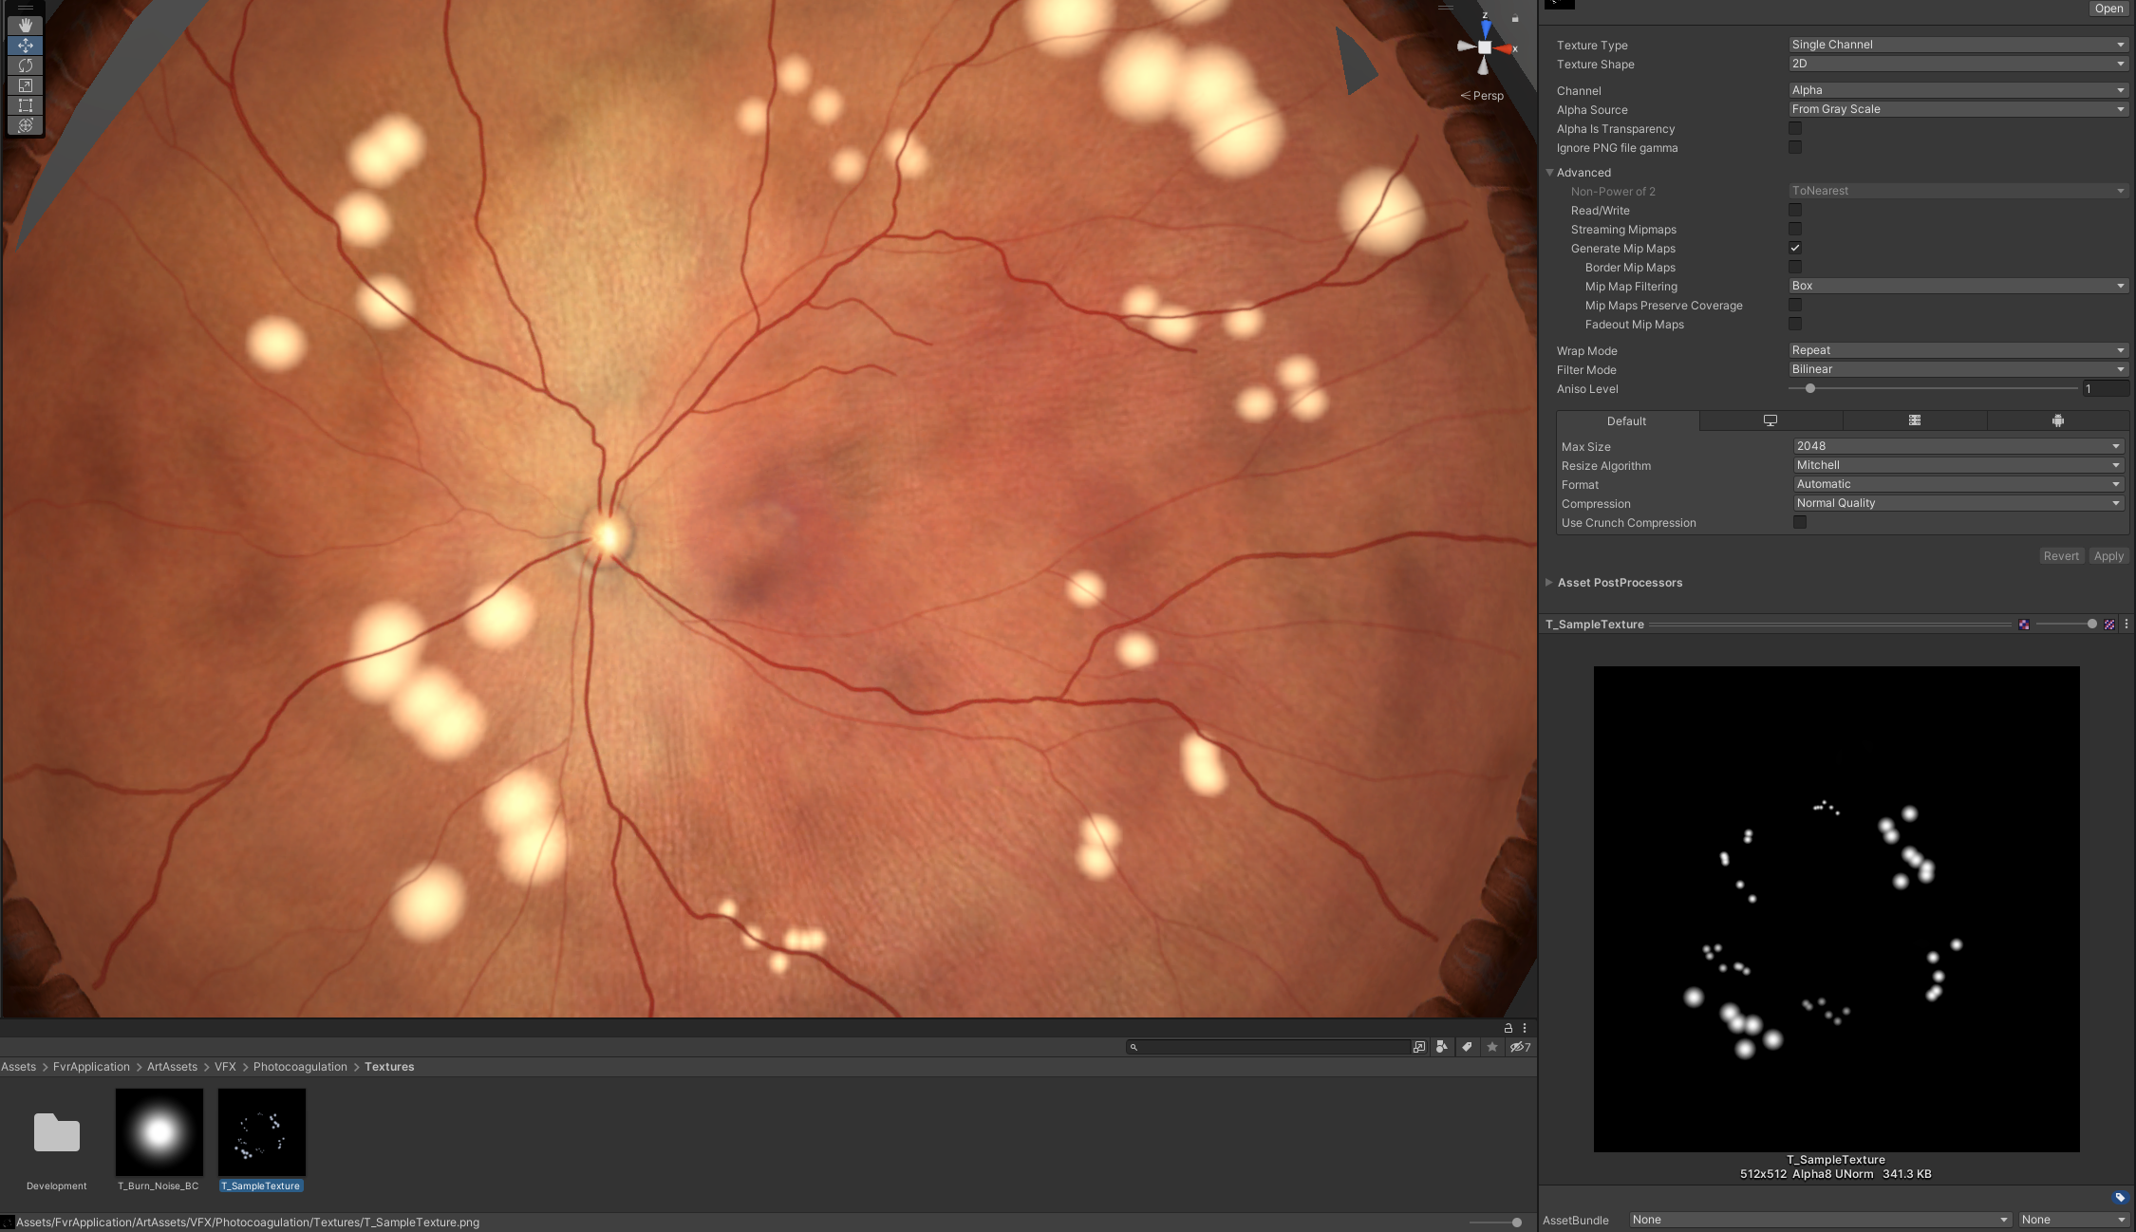This screenshot has width=2136, height=1232.
Task: Select the Rotate tool in the toolbar
Action: 25,65
